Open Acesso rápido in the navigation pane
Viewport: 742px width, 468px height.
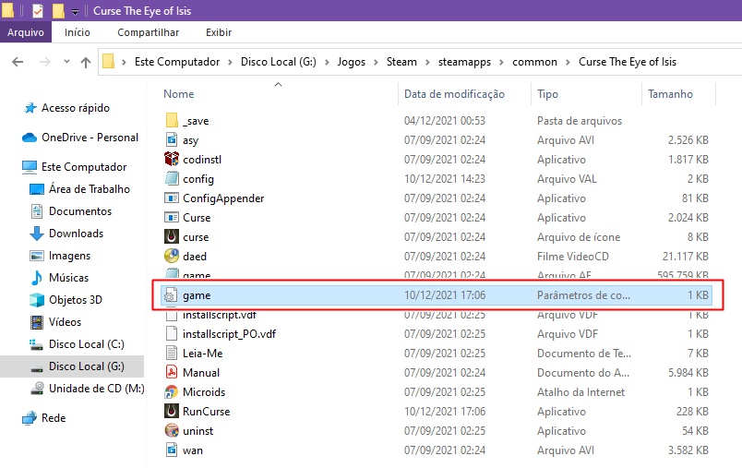[x=76, y=108]
